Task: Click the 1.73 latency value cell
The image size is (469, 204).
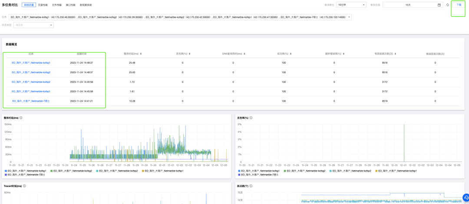Action: pos(132,82)
